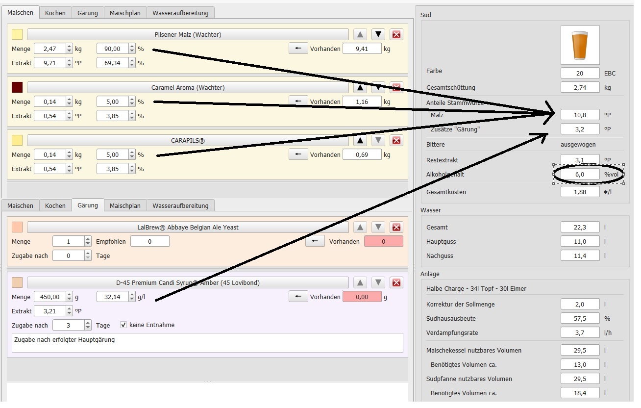
Task: Open Pilsener Malz (Wachter) selection button
Action: [x=187, y=34]
